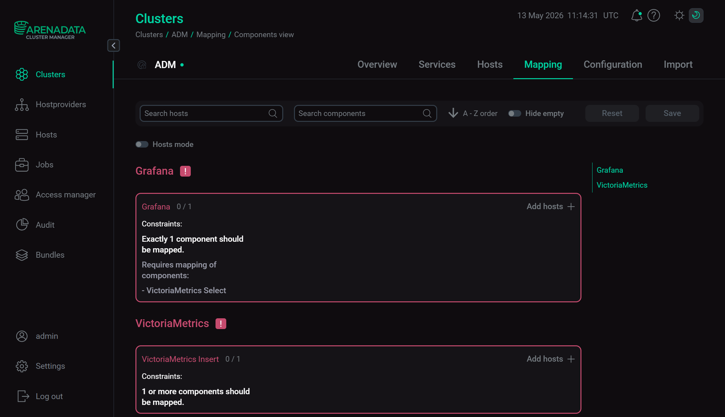Click the Hosts server icon in sidebar
725x417 pixels.
click(x=22, y=135)
